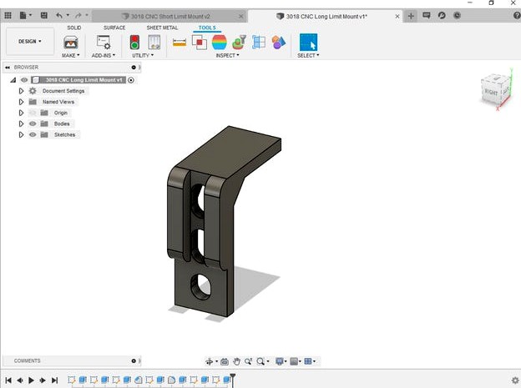Hide the Sketches folder
Image resolution: width=521 pixels, height=388 pixels.
point(33,135)
